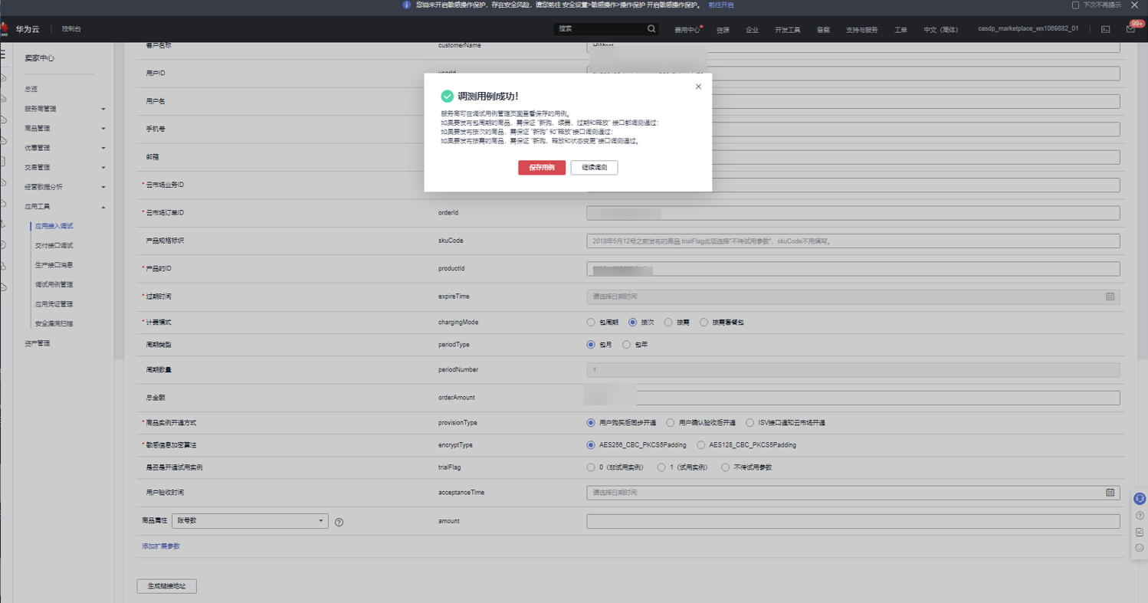Click the red 保存用例 button
The image size is (1148, 603).
pyautogui.click(x=542, y=168)
